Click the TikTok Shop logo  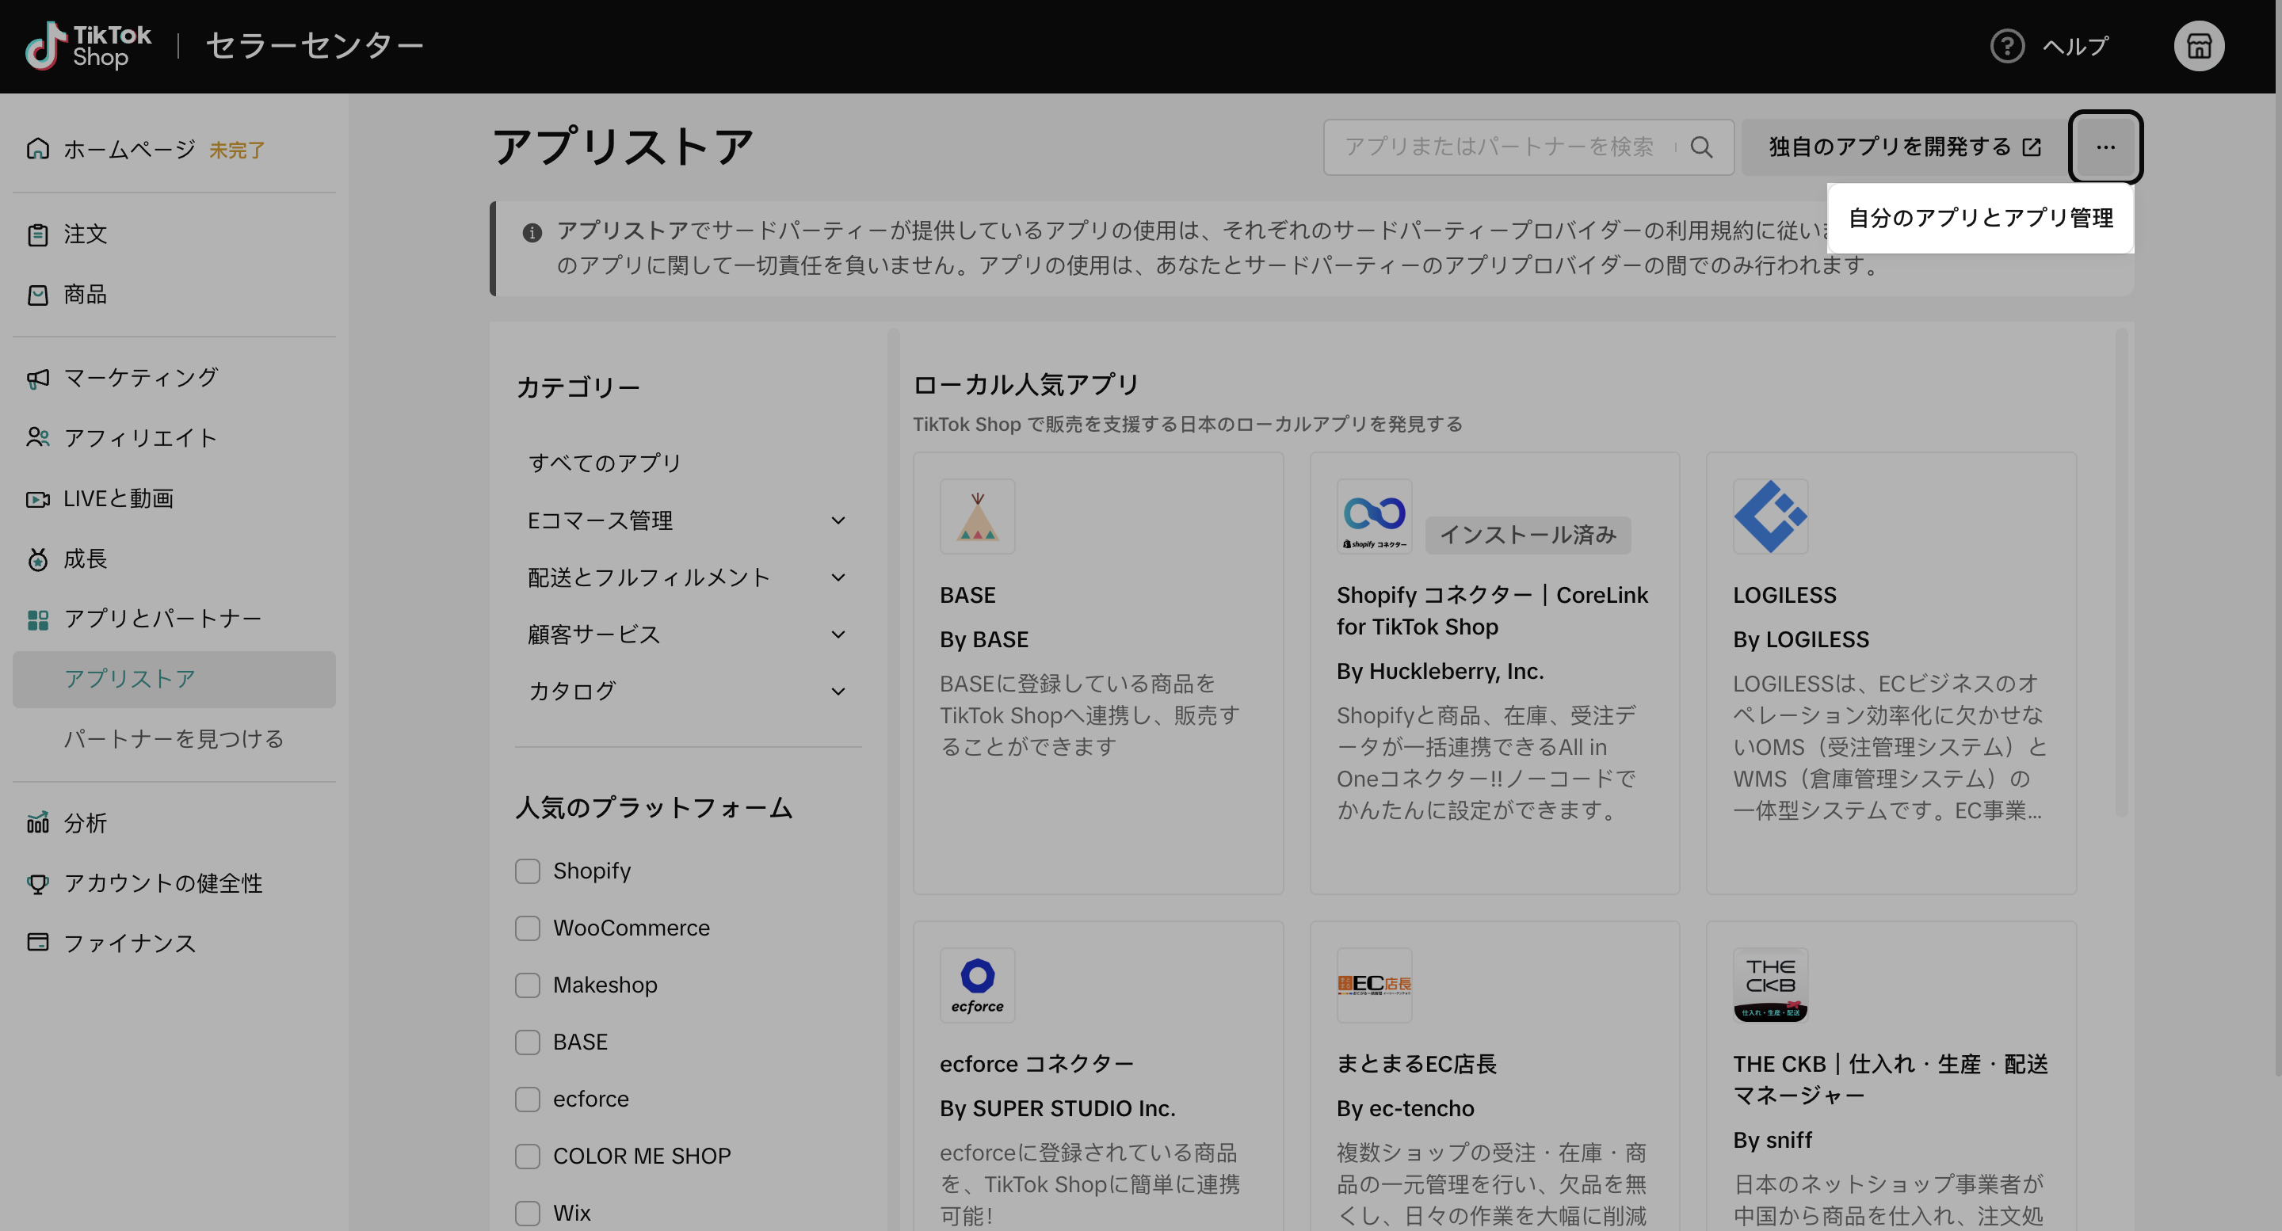tap(88, 46)
